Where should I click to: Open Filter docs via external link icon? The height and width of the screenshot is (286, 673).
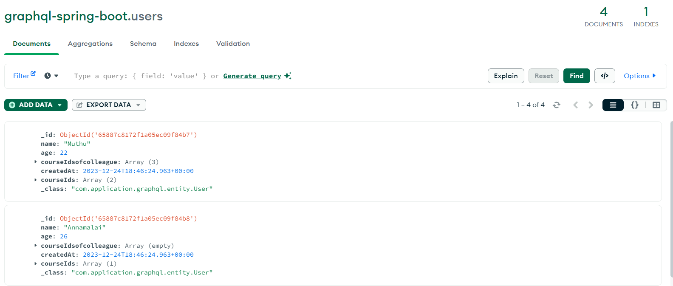33,73
